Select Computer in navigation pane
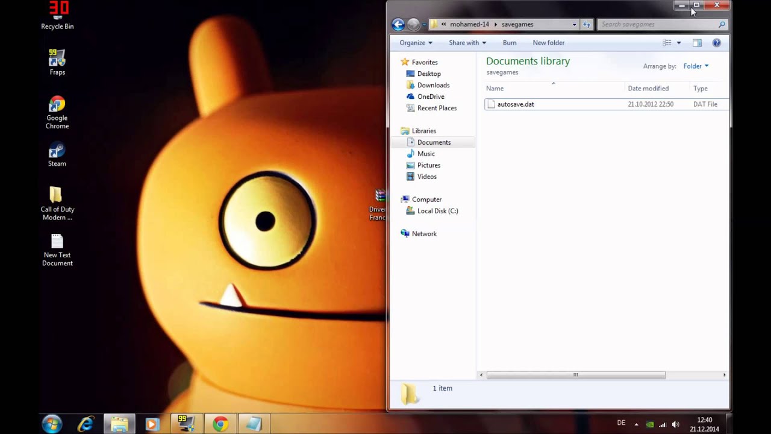This screenshot has height=434, width=771. (x=426, y=200)
